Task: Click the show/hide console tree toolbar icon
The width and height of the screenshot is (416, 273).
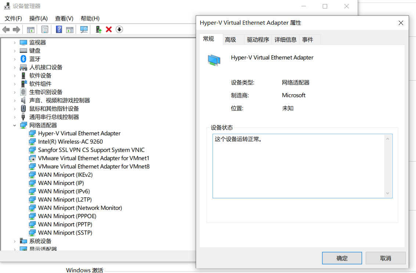Action: 31,29
